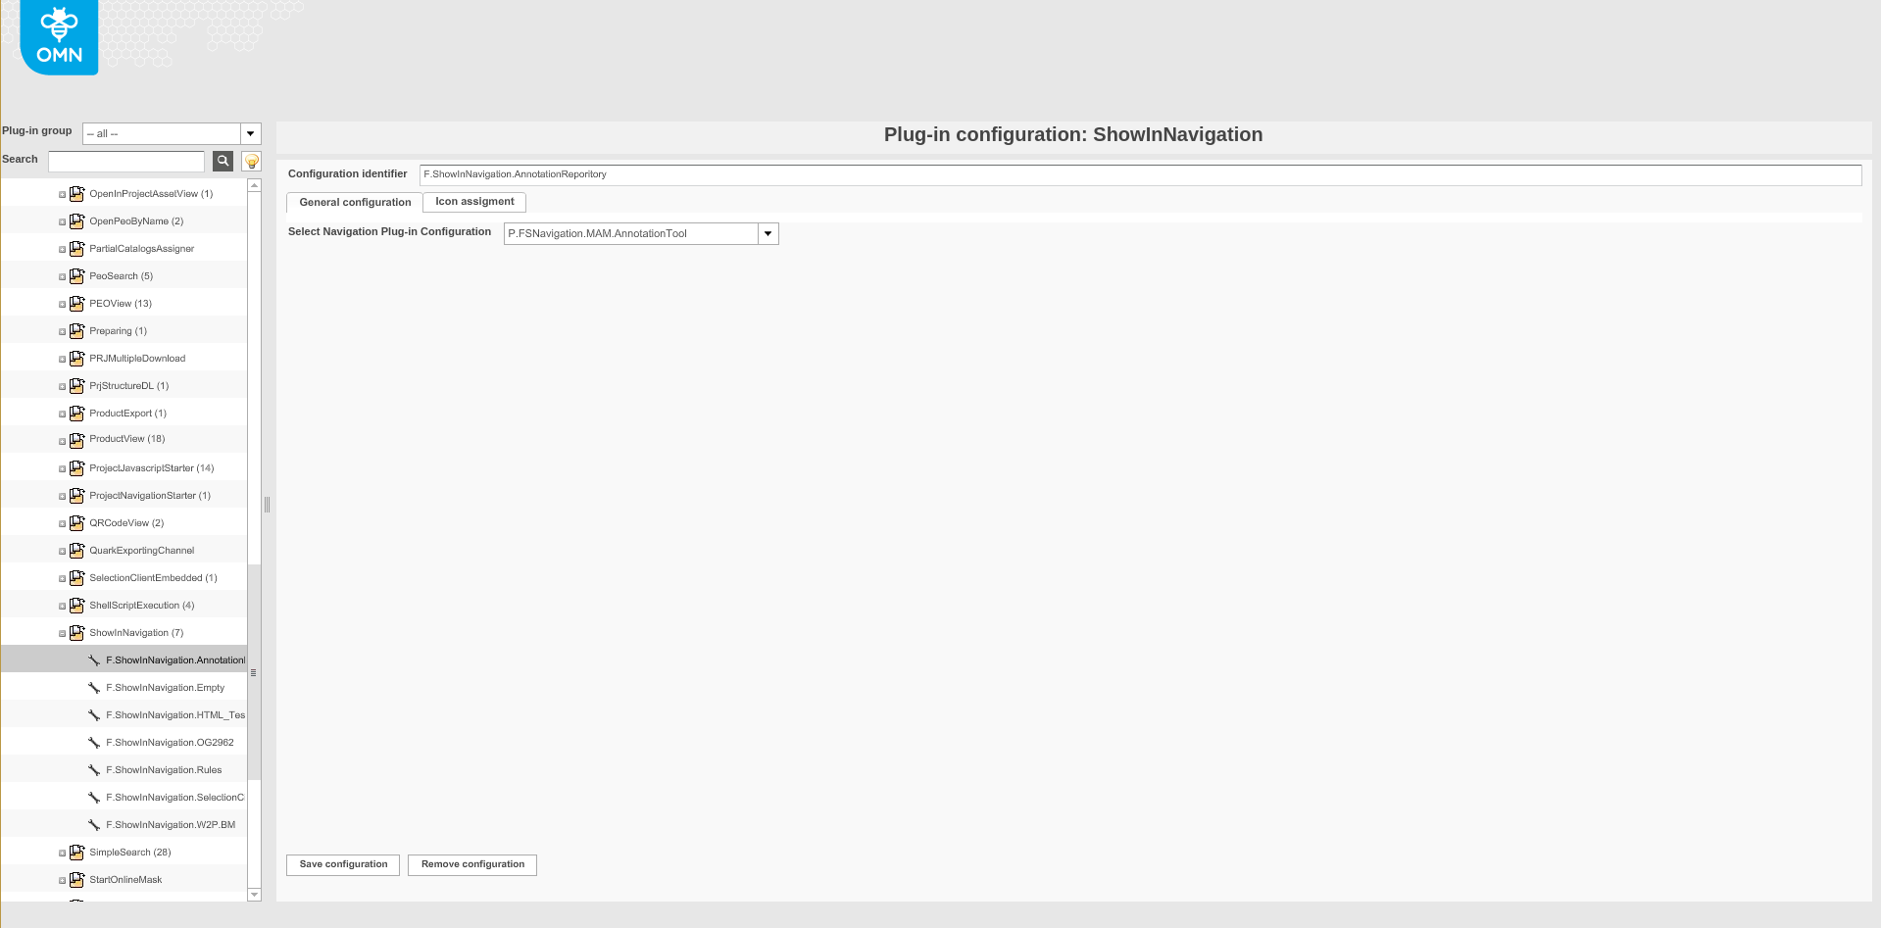Viewport: 1881px width, 928px height.
Task: Click the PRJMultipleDownload plug-in icon
Action: (x=76, y=359)
